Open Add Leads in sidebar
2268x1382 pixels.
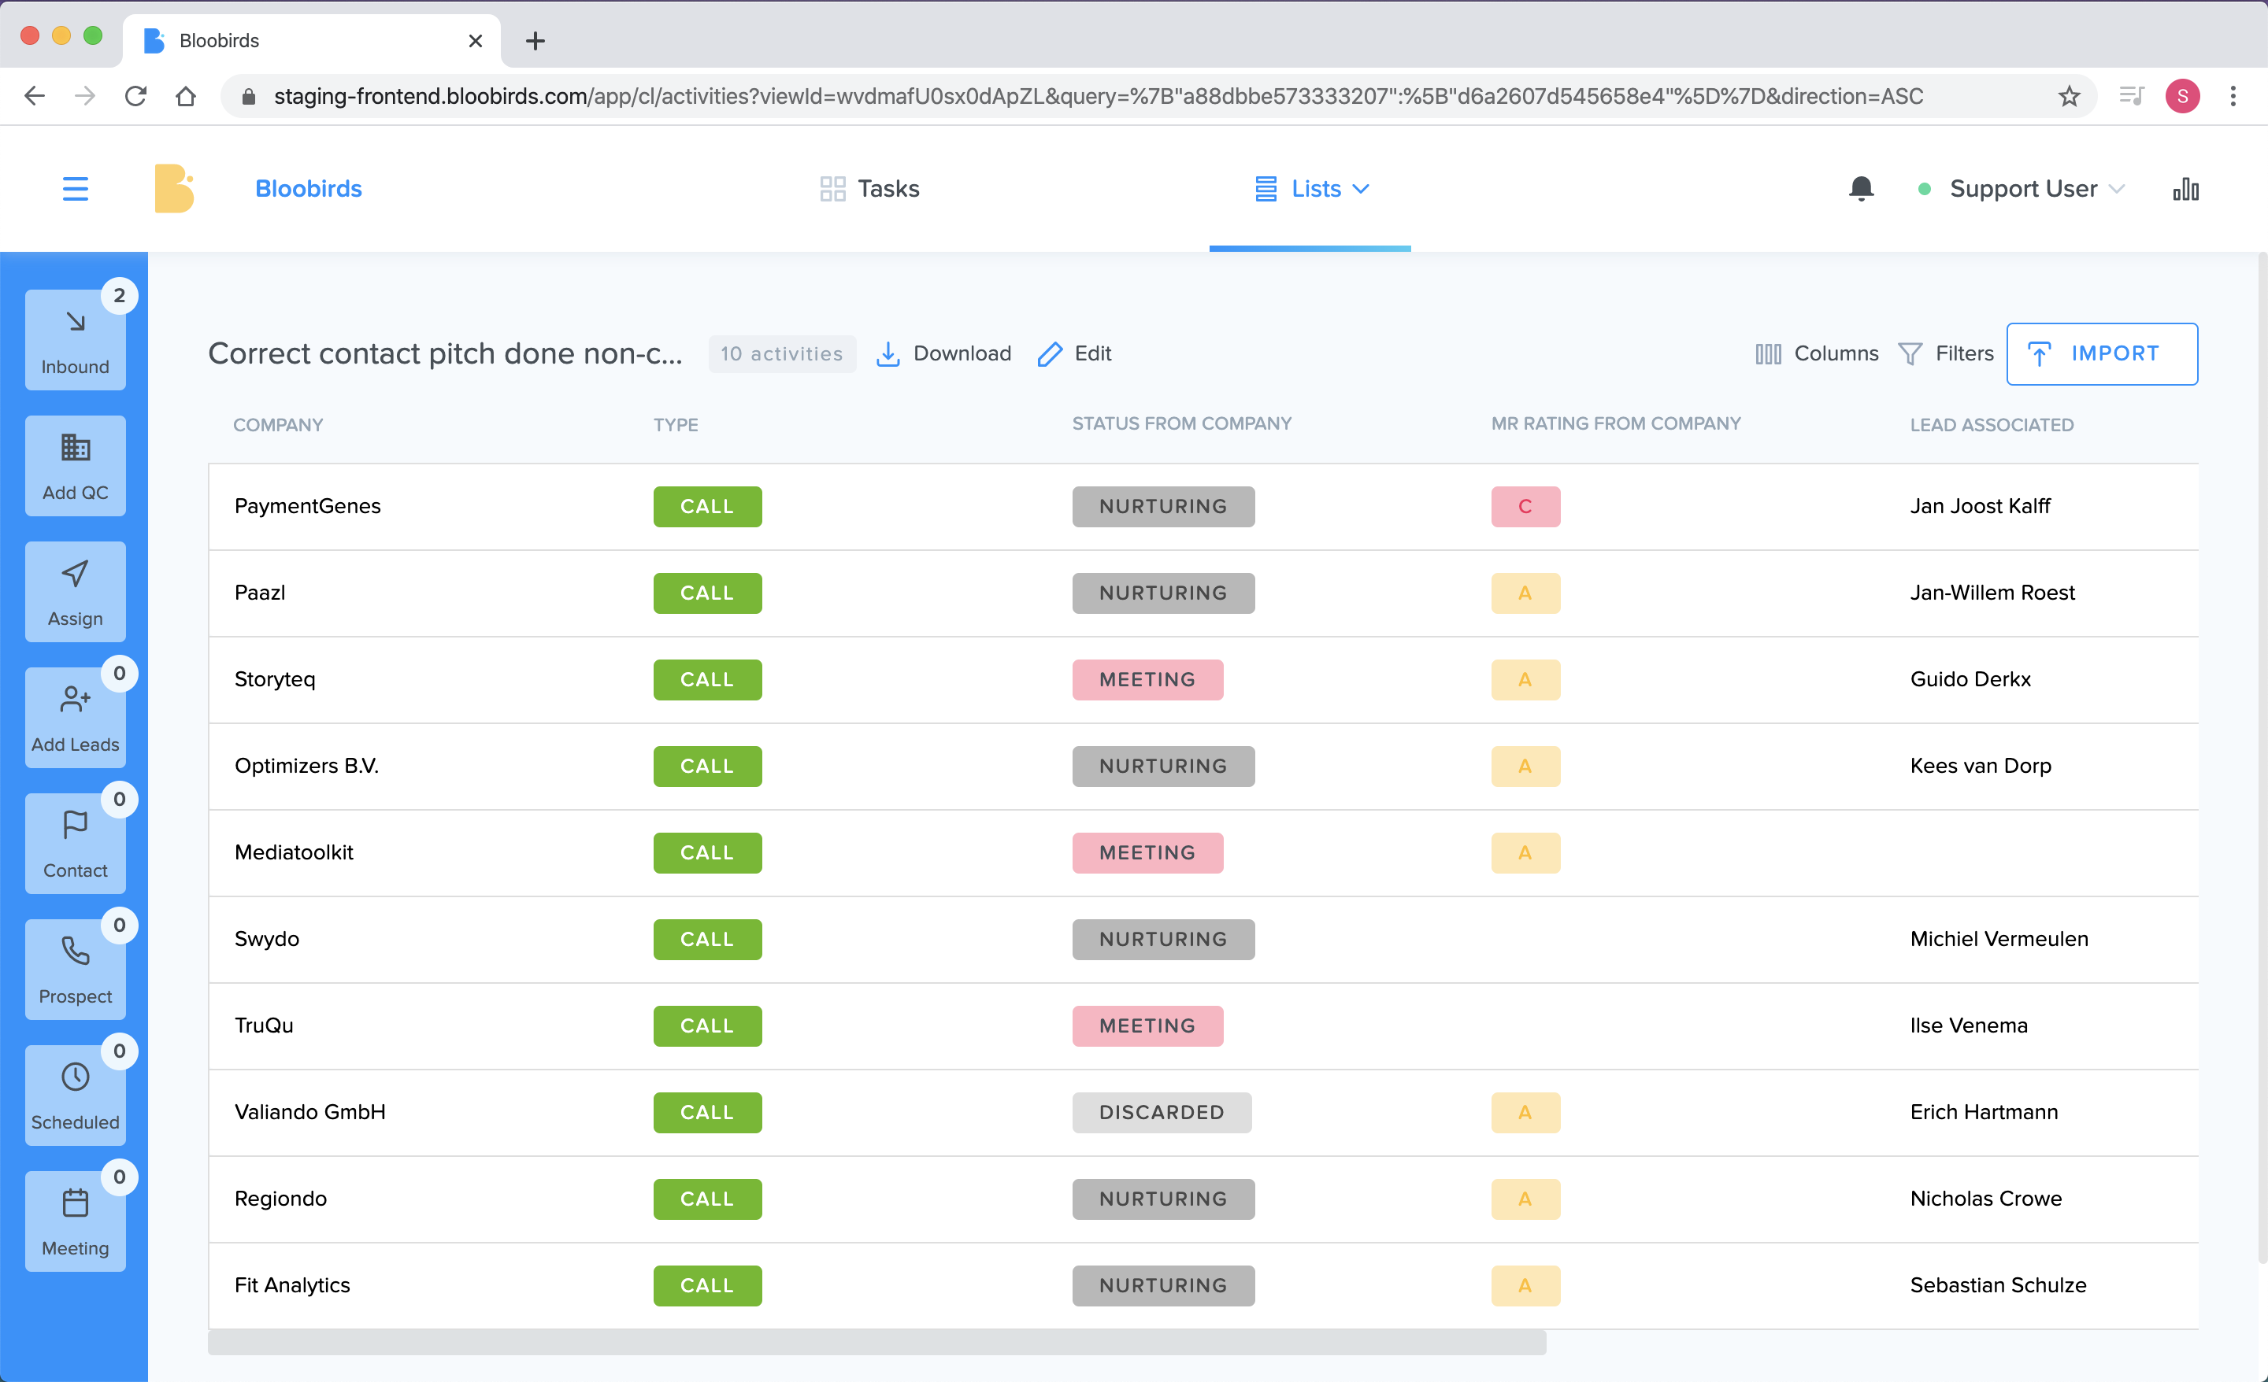point(76,718)
